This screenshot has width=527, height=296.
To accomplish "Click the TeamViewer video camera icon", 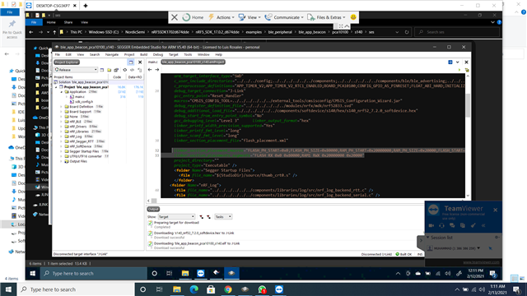I will (x=431, y=225).
